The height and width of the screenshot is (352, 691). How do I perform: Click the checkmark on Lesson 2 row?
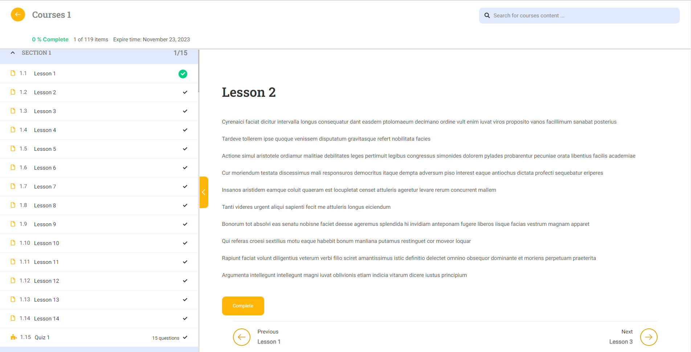pyautogui.click(x=185, y=92)
